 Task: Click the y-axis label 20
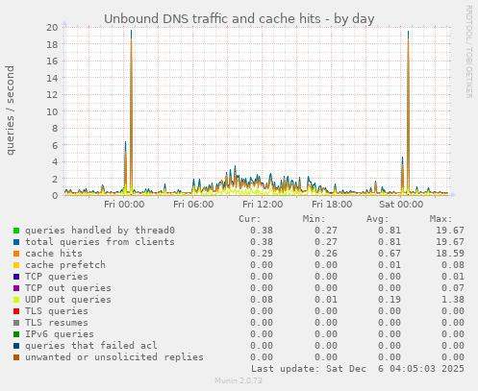[x=52, y=28]
